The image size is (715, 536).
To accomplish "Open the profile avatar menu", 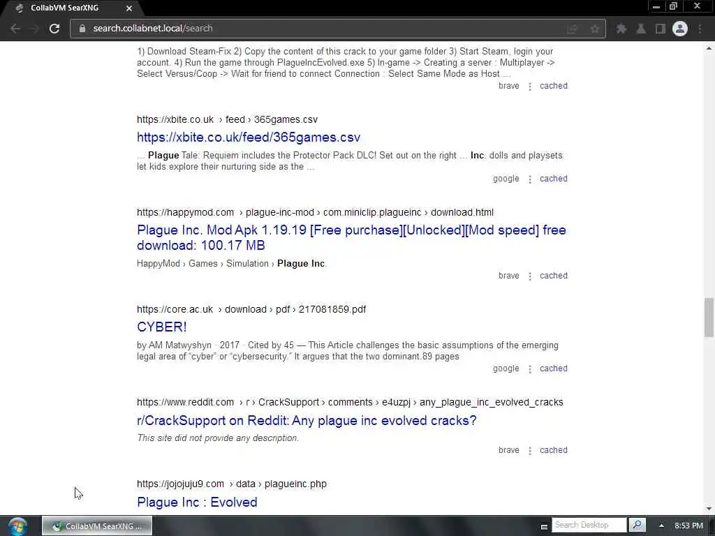I will click(680, 29).
